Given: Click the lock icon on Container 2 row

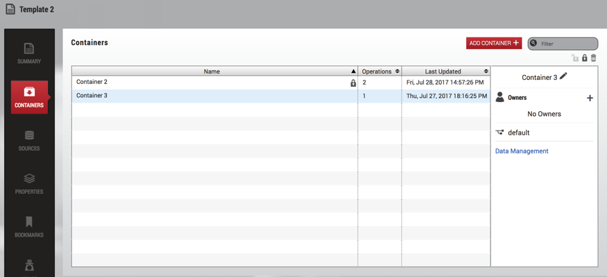Looking at the screenshot, I should pyautogui.click(x=353, y=83).
